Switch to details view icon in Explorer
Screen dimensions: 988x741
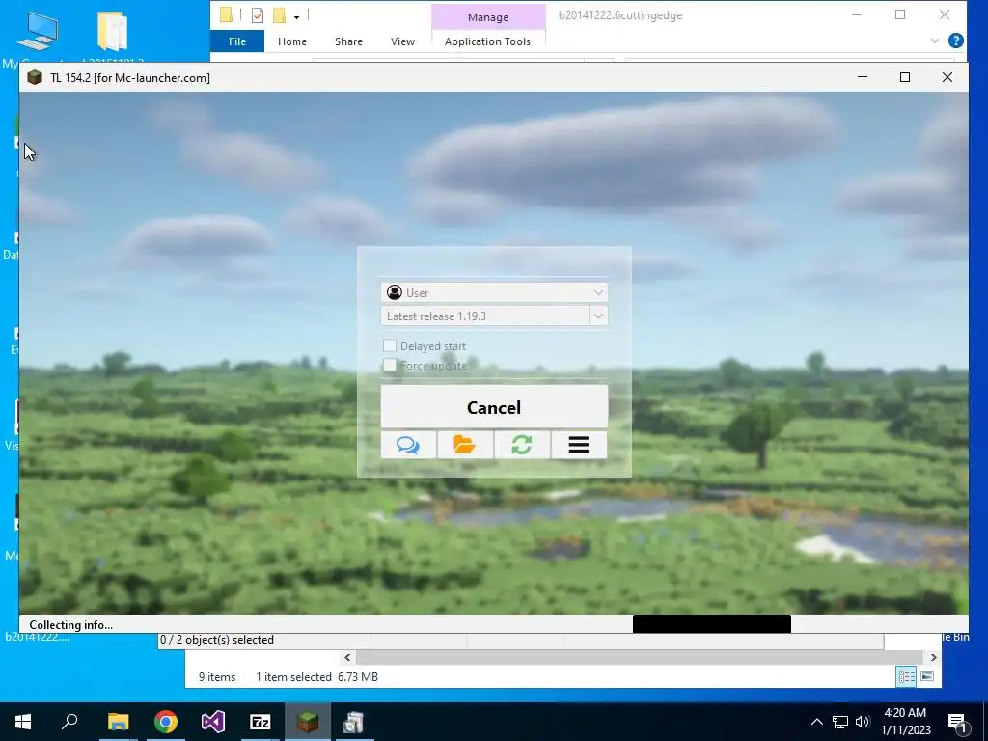(907, 676)
